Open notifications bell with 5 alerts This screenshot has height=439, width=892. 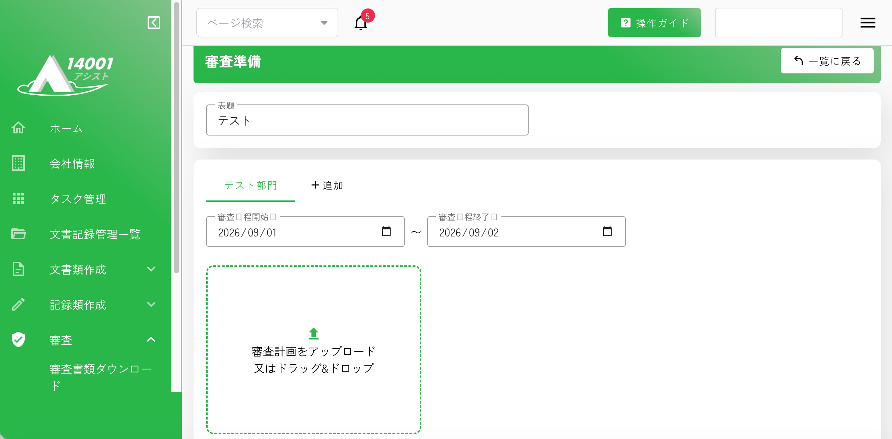(361, 23)
